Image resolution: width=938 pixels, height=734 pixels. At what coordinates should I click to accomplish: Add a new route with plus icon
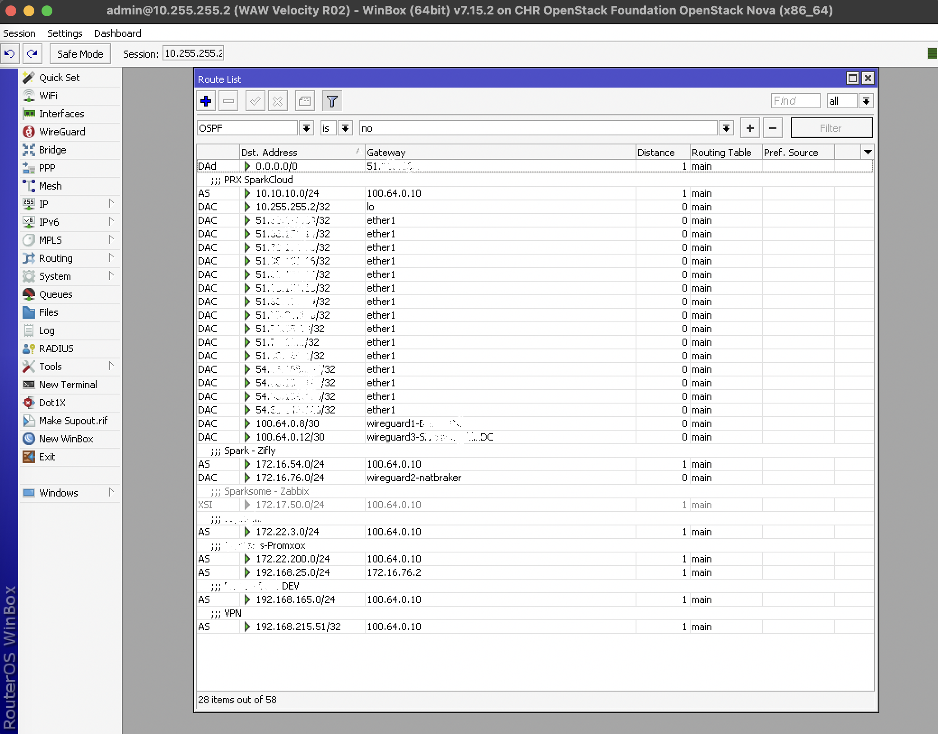[206, 101]
